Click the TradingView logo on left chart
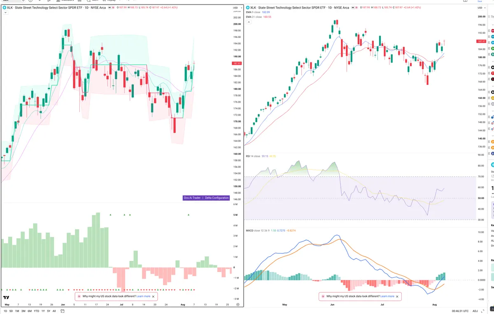 click(6, 298)
